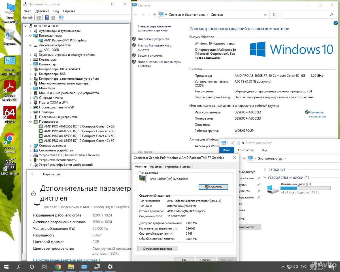Open Файл menu in Device Manager
Image resolution: width=340 pixels, height=272 pixels.
point(27,11)
